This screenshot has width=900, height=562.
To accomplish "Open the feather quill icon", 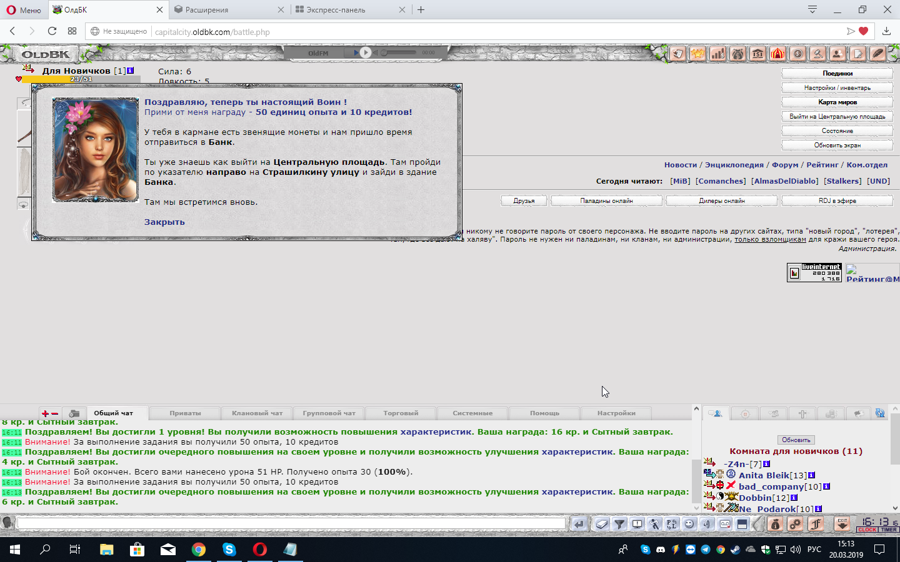I will pyautogui.click(x=877, y=54).
